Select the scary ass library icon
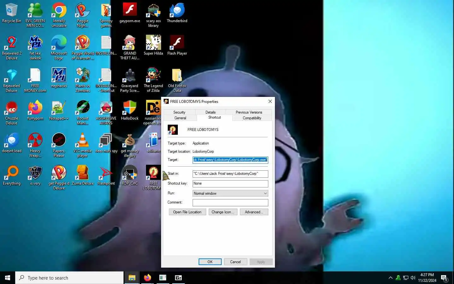 click(x=154, y=15)
